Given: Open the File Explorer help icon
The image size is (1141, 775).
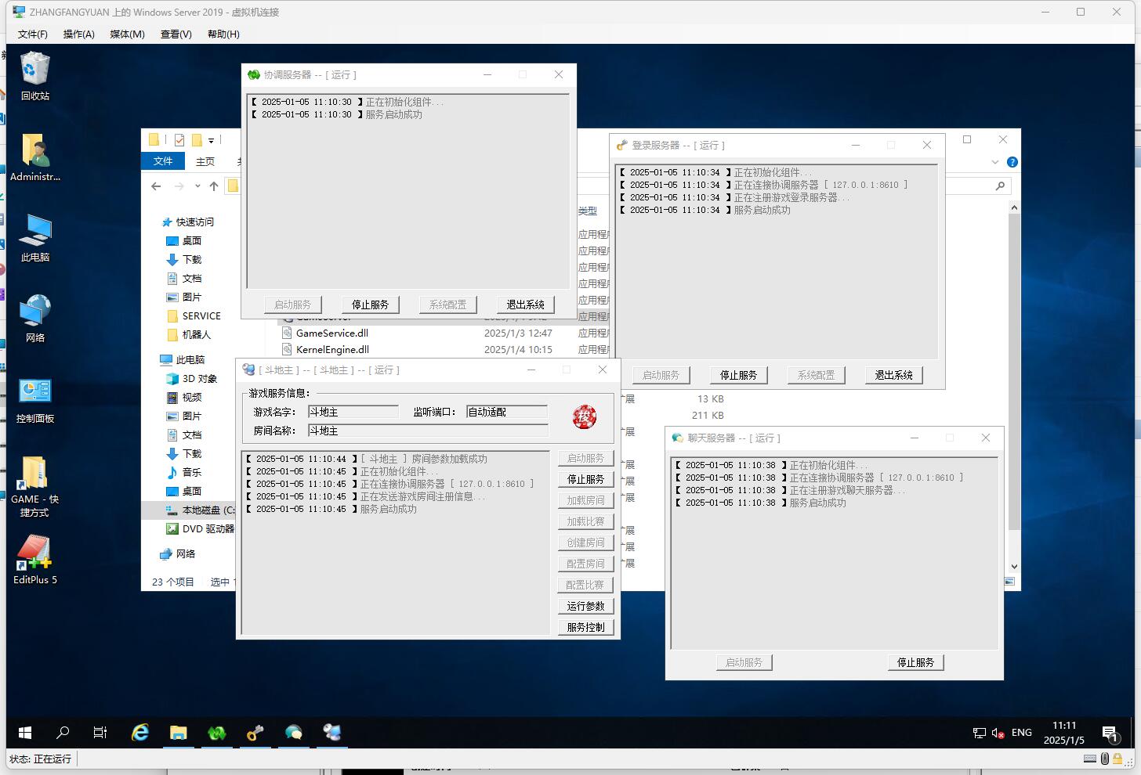Looking at the screenshot, I should pyautogui.click(x=1012, y=162).
